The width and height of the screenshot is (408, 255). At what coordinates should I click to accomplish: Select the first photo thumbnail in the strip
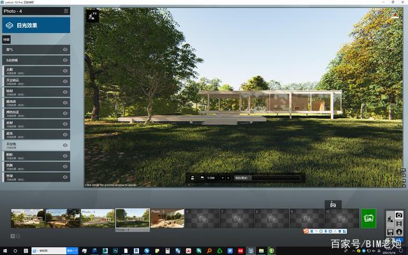[x=28, y=218]
